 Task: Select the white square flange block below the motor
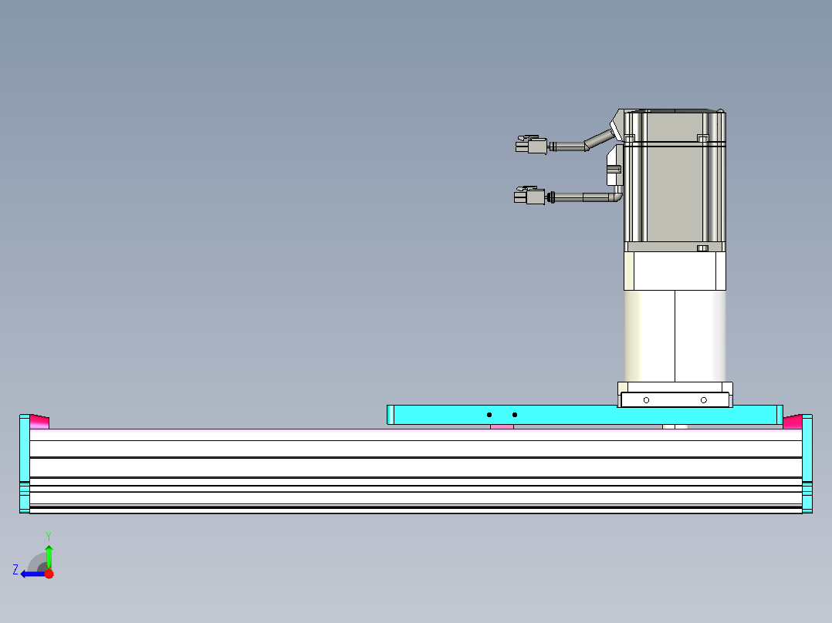coord(675,271)
